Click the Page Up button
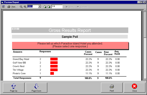The width and height of the screenshot is (147, 95). pos(14,88)
